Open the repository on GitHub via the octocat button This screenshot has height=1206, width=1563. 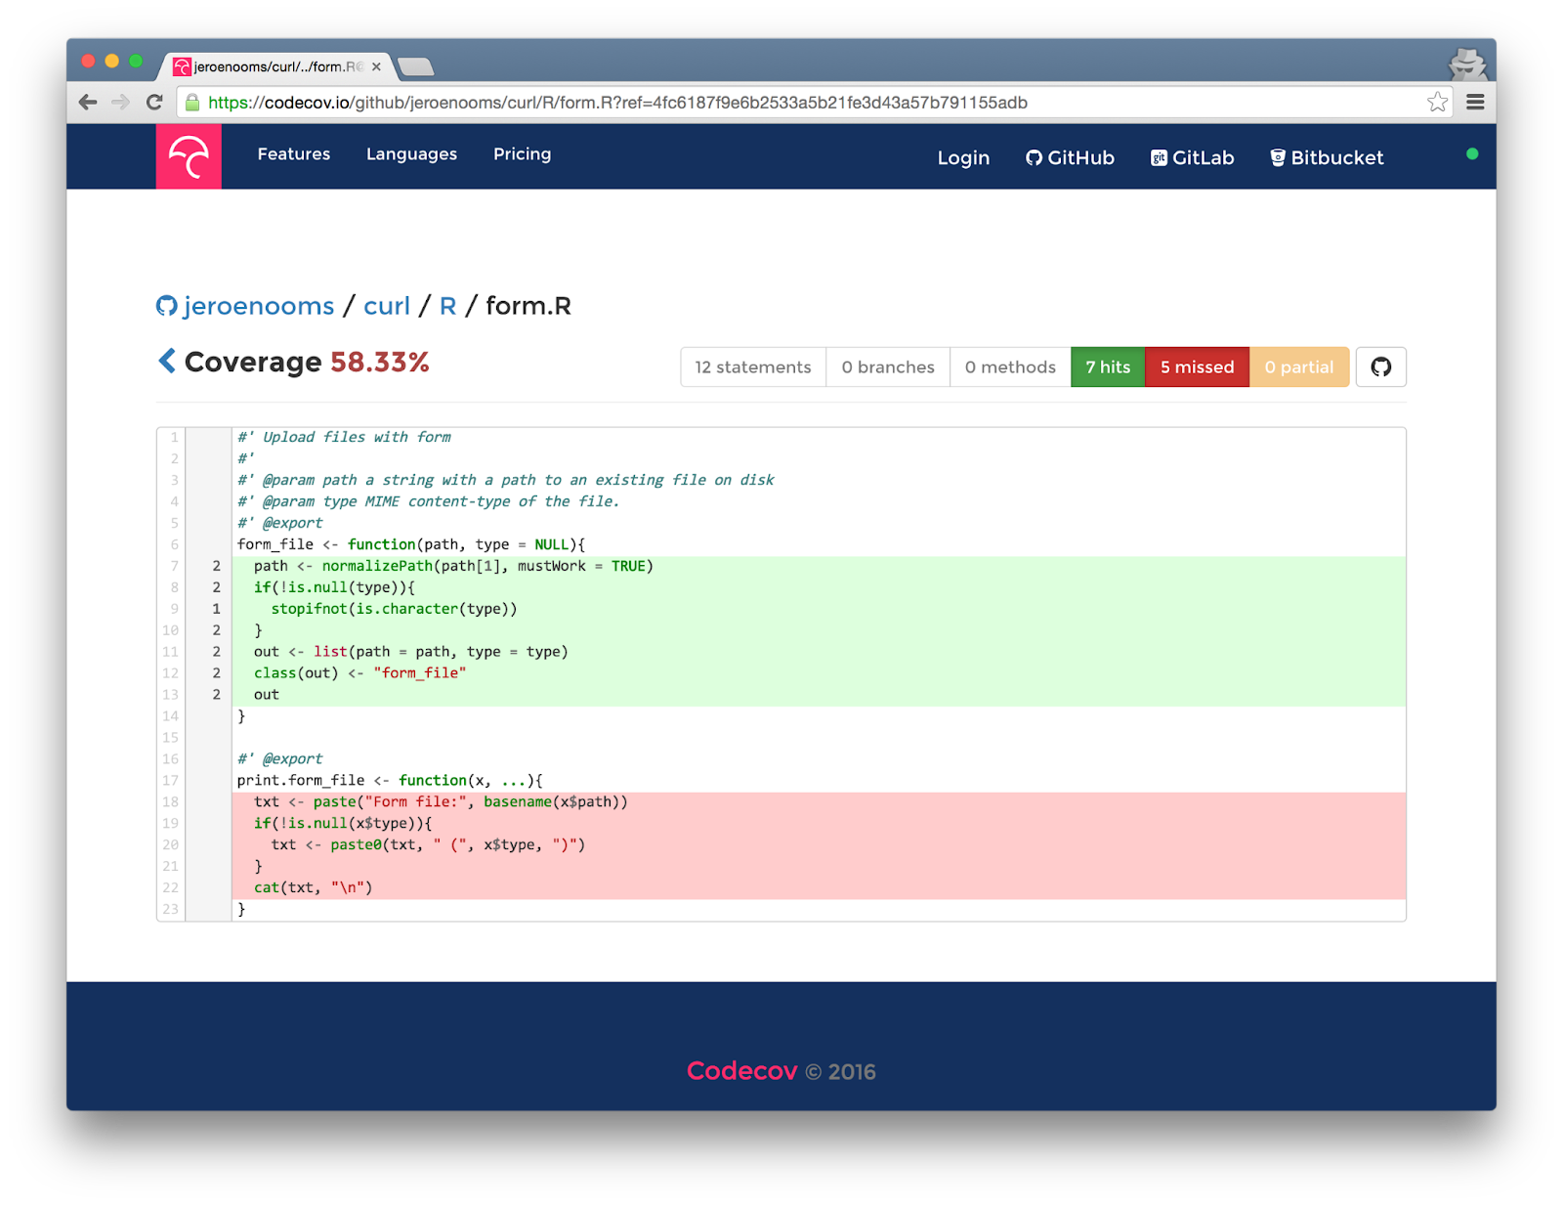point(1380,366)
